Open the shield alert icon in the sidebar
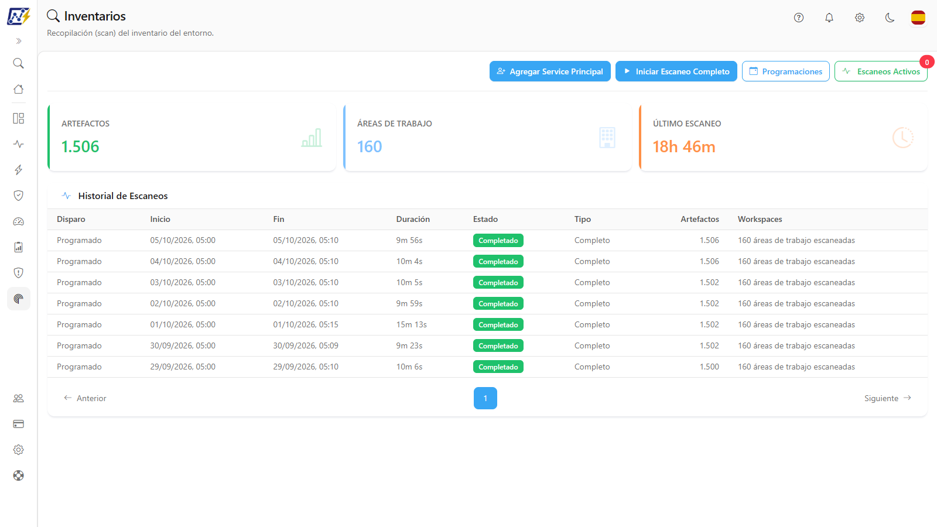The height and width of the screenshot is (527, 937). (x=19, y=273)
